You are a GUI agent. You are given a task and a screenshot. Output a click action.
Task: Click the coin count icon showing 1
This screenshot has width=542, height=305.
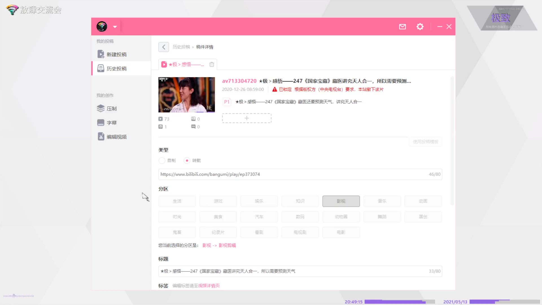pos(161,127)
